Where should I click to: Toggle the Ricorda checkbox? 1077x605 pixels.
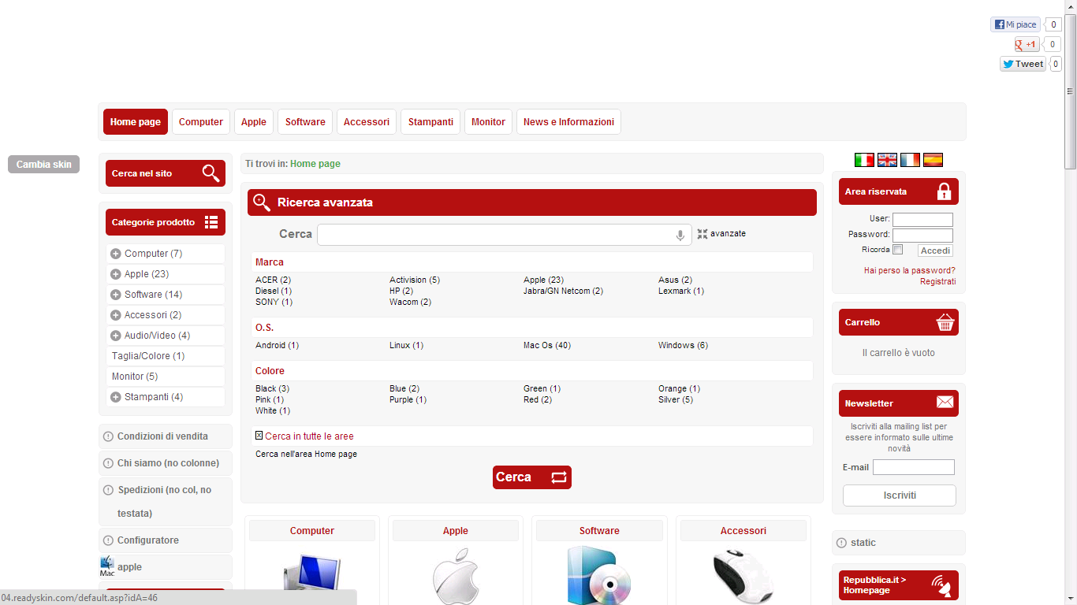tap(897, 250)
